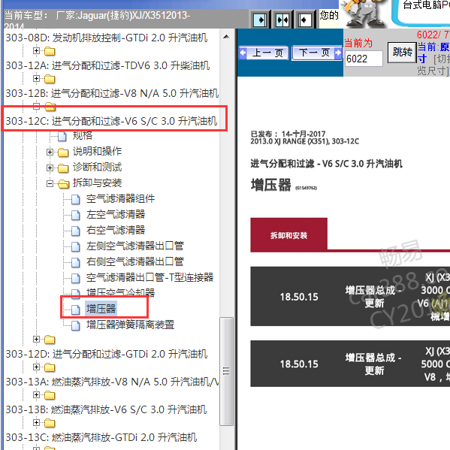Open 空气滤清器出口管-T型连接器 document
The height and width of the screenshot is (450, 450).
tap(149, 277)
